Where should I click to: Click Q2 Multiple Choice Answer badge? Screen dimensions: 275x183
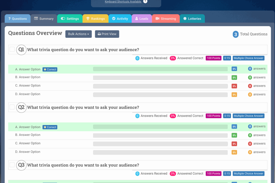point(248,116)
